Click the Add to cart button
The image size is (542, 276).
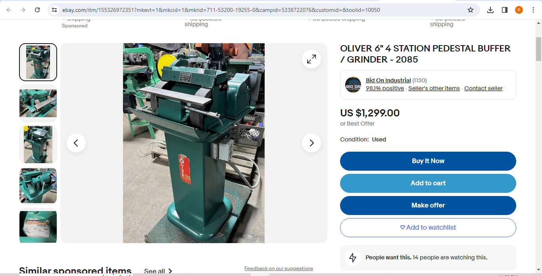(428, 183)
